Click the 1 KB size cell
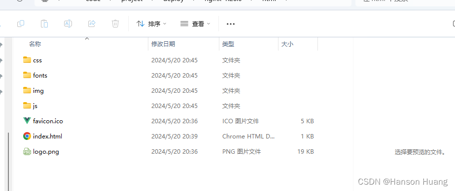455x191 pixels. tap(307, 136)
